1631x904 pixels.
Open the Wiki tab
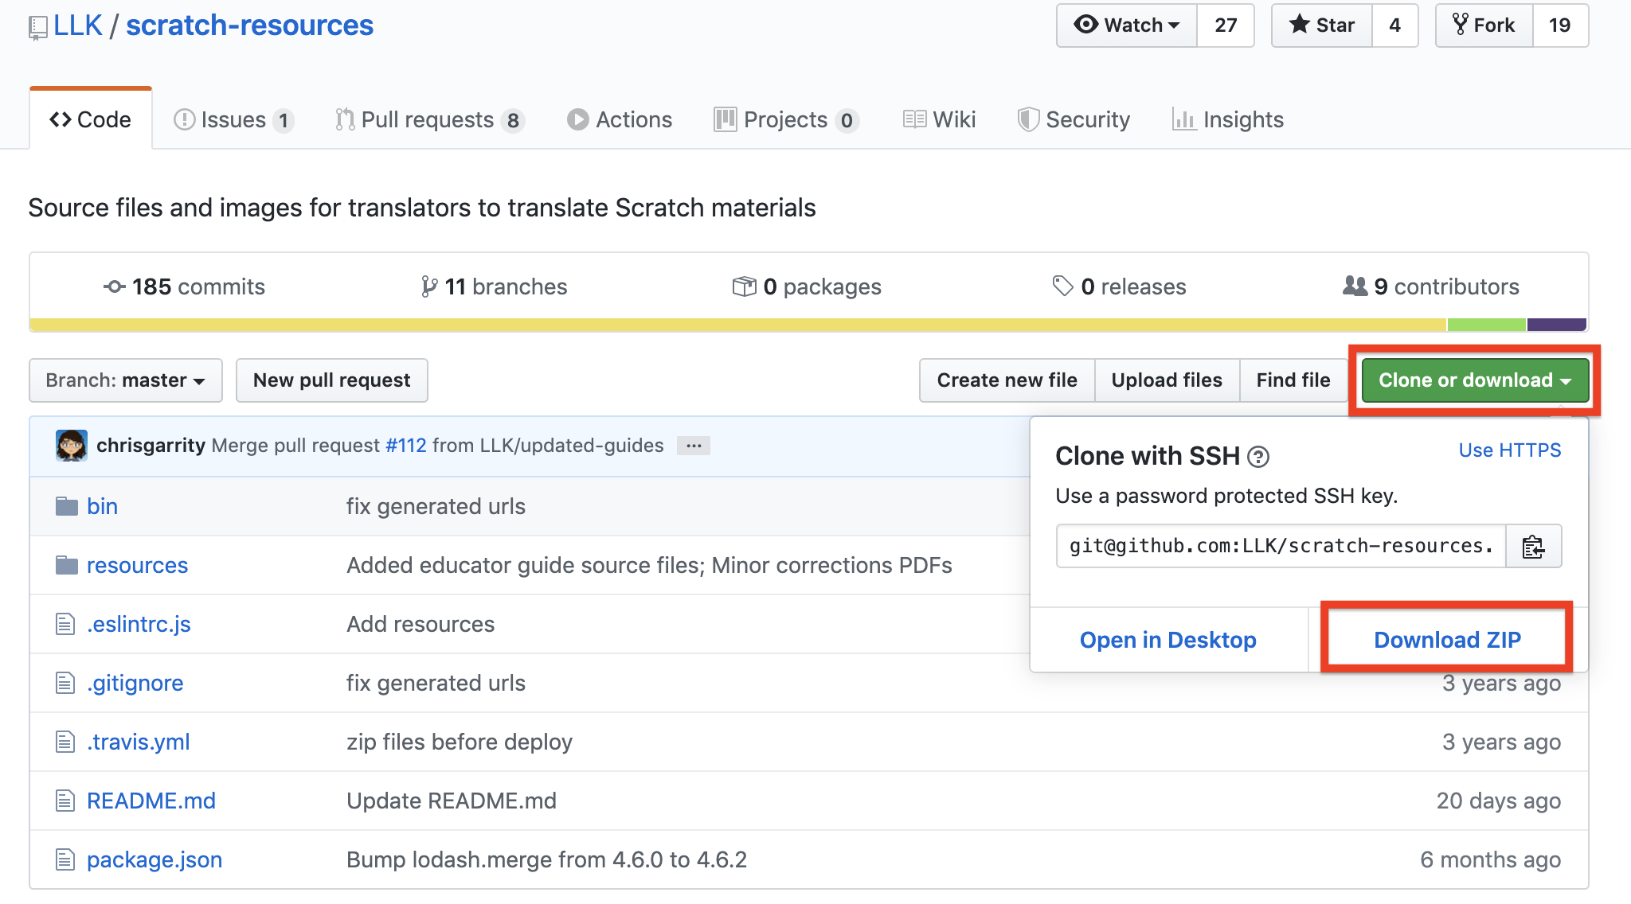tap(940, 119)
